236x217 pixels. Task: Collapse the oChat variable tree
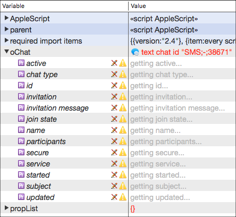[7, 52]
